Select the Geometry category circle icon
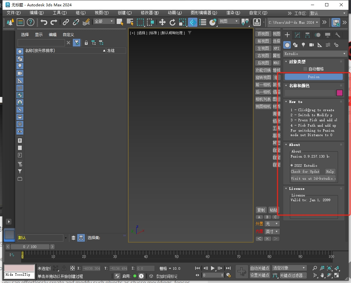 [287, 45]
